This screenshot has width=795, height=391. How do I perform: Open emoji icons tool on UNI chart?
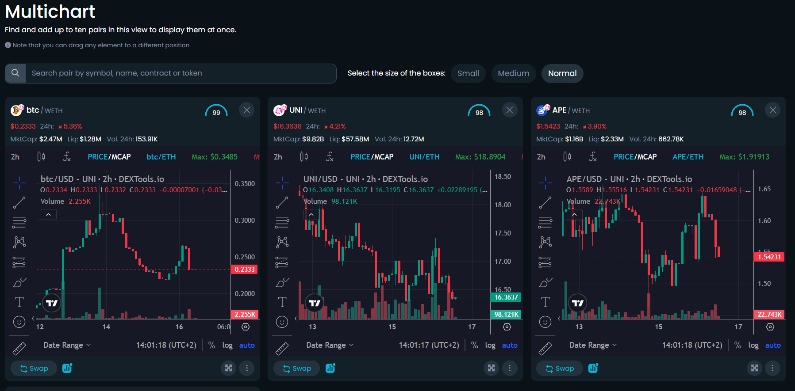click(x=282, y=322)
